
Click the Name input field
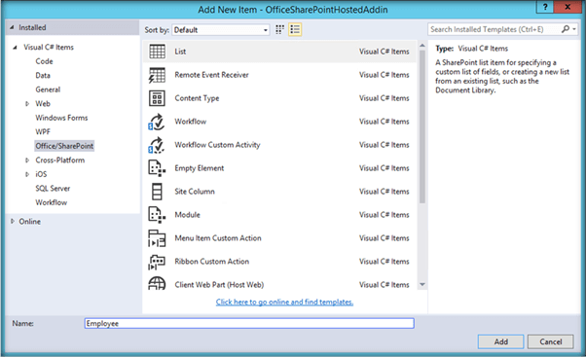(x=249, y=323)
